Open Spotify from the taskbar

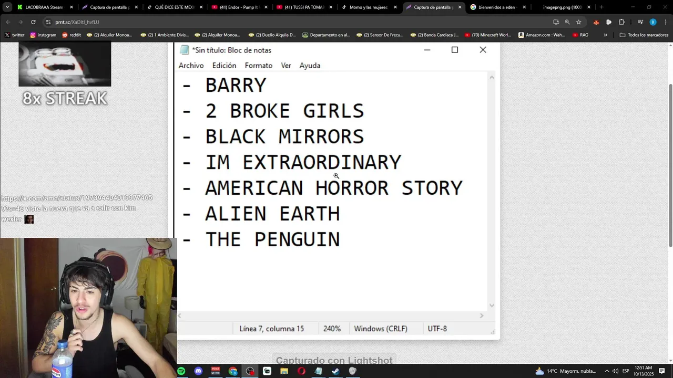pyautogui.click(x=181, y=371)
